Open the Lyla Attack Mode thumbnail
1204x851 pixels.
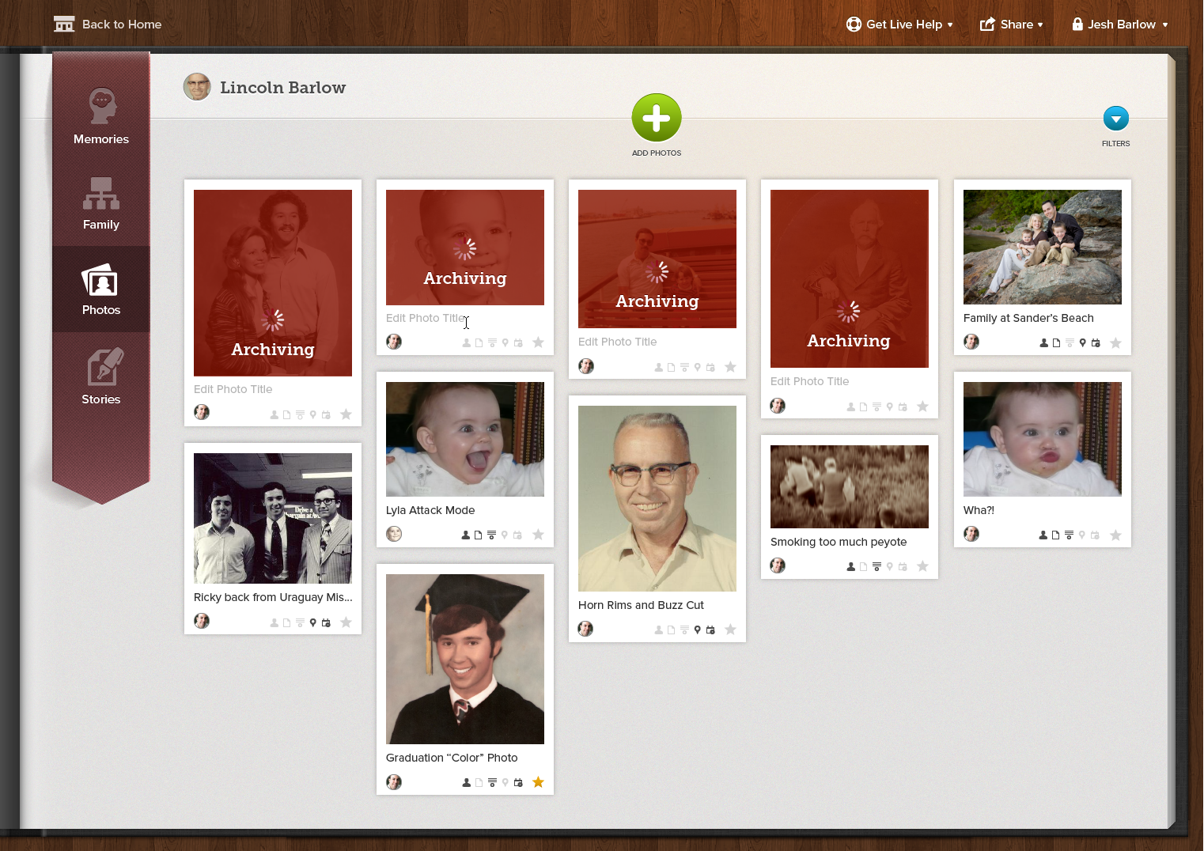(465, 439)
